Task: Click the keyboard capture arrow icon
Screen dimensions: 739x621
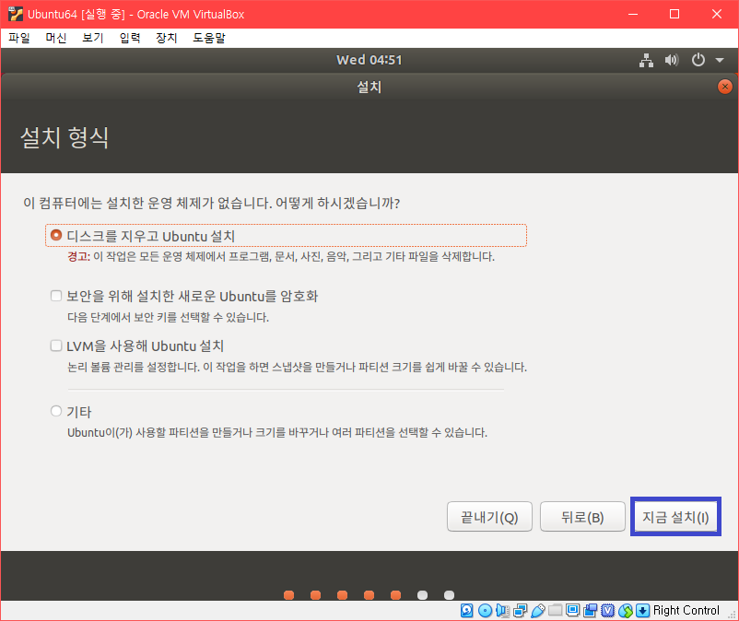Action: 642,610
